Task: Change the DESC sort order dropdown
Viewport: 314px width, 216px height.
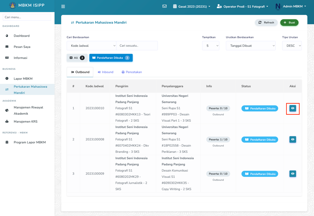Action: click(x=292, y=46)
